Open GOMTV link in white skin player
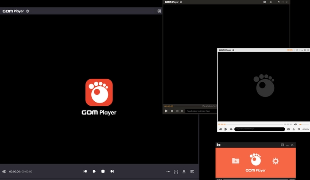 tap(306, 129)
